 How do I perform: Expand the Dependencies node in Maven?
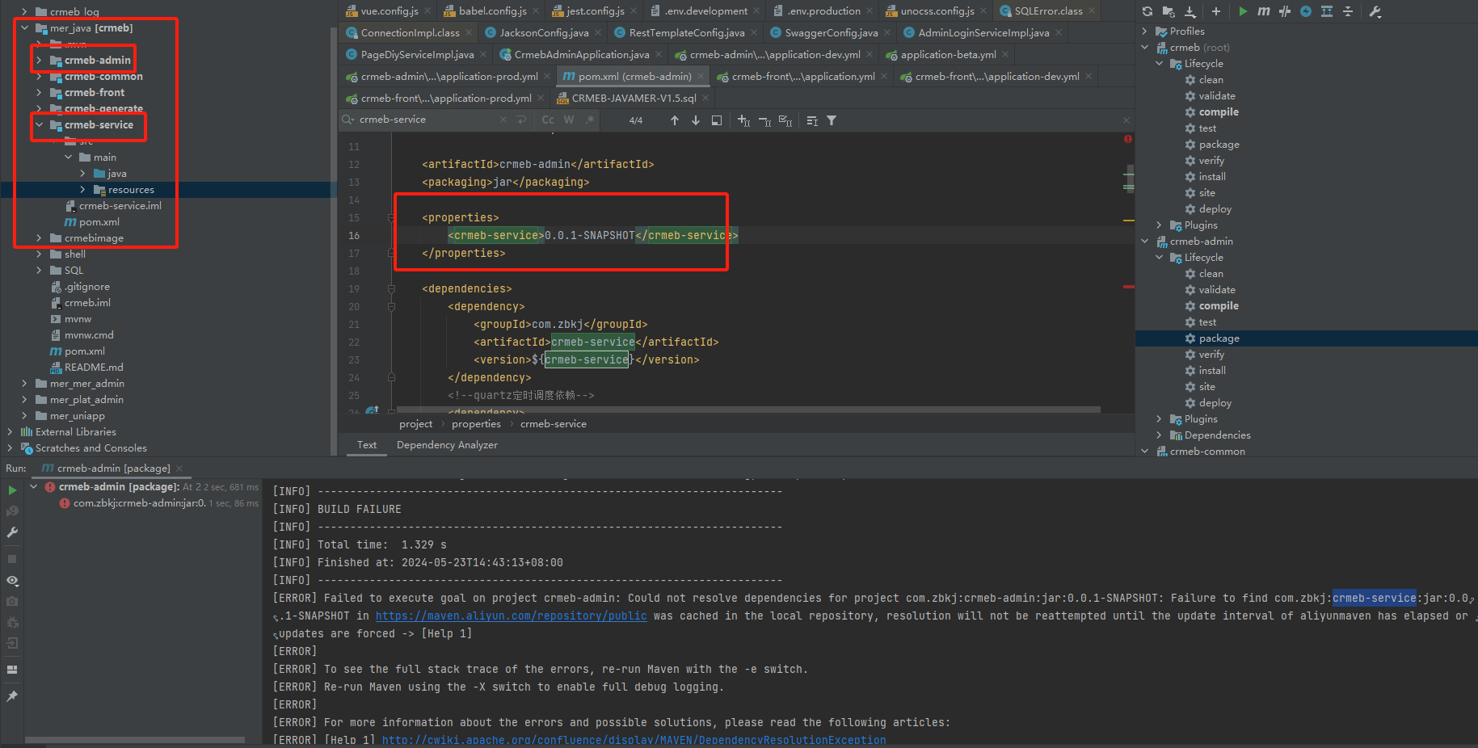(1160, 435)
